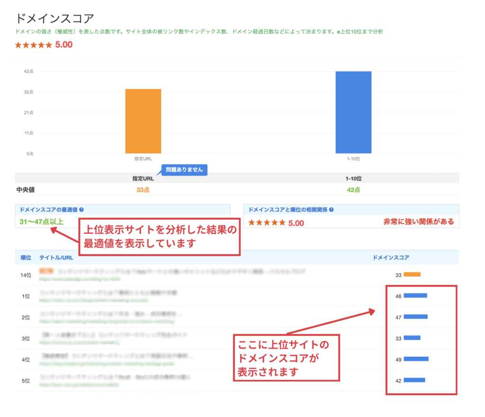Sort table by 順位 column header
Viewport: 485px width, 417px height.
click(x=26, y=257)
